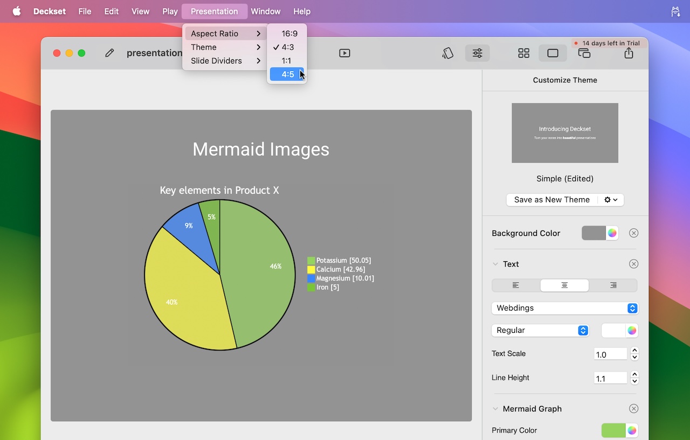This screenshot has width=690, height=440.
Task: Choose the 1:1 aspect ratio
Action: point(287,61)
